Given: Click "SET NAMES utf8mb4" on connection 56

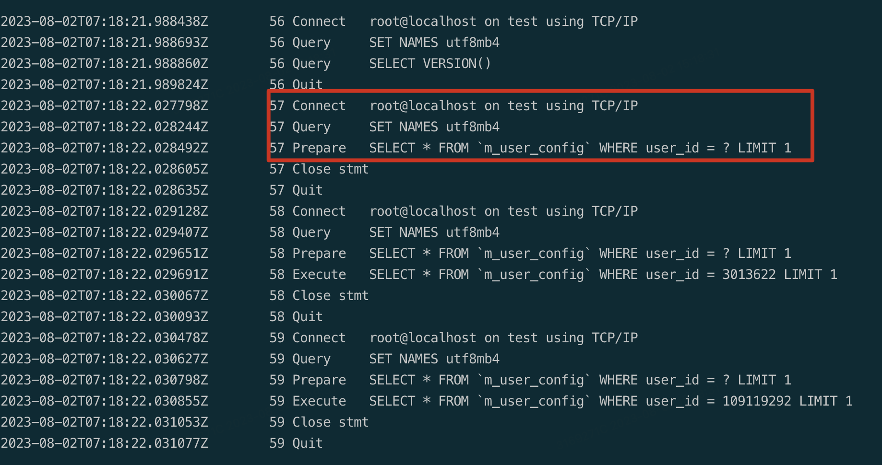Looking at the screenshot, I should [434, 43].
